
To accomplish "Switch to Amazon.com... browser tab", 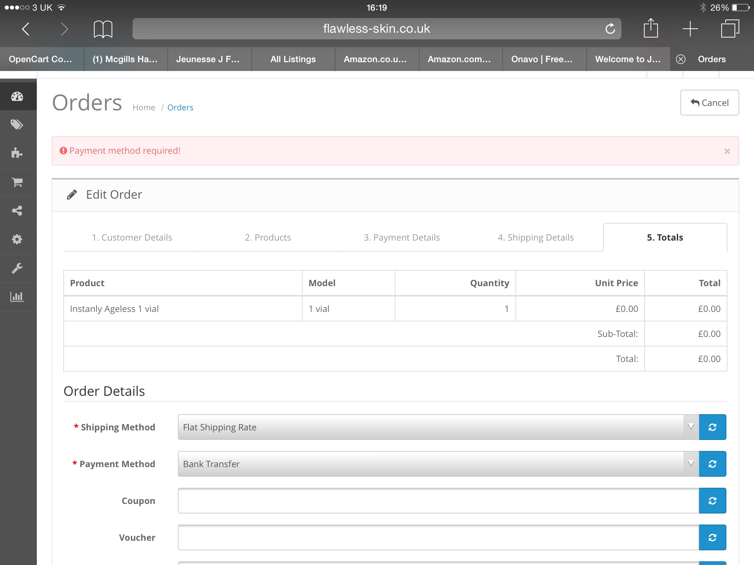I will tap(461, 59).
